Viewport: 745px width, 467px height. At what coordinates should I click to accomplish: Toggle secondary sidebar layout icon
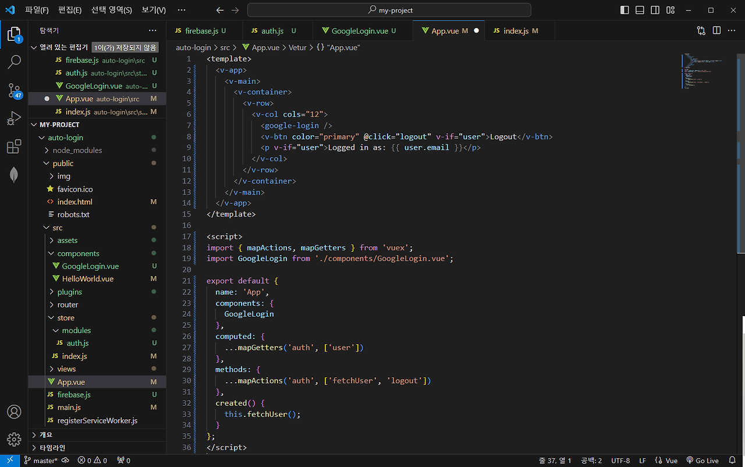tap(655, 10)
